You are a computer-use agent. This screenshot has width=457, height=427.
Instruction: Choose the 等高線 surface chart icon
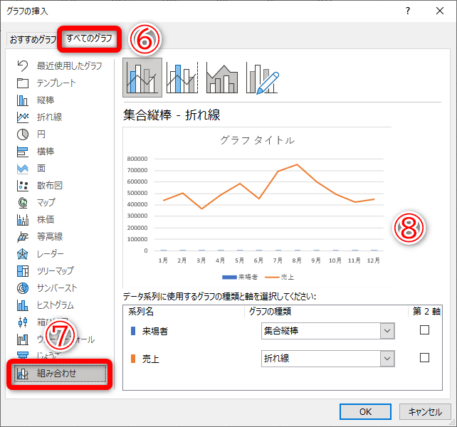tap(23, 237)
